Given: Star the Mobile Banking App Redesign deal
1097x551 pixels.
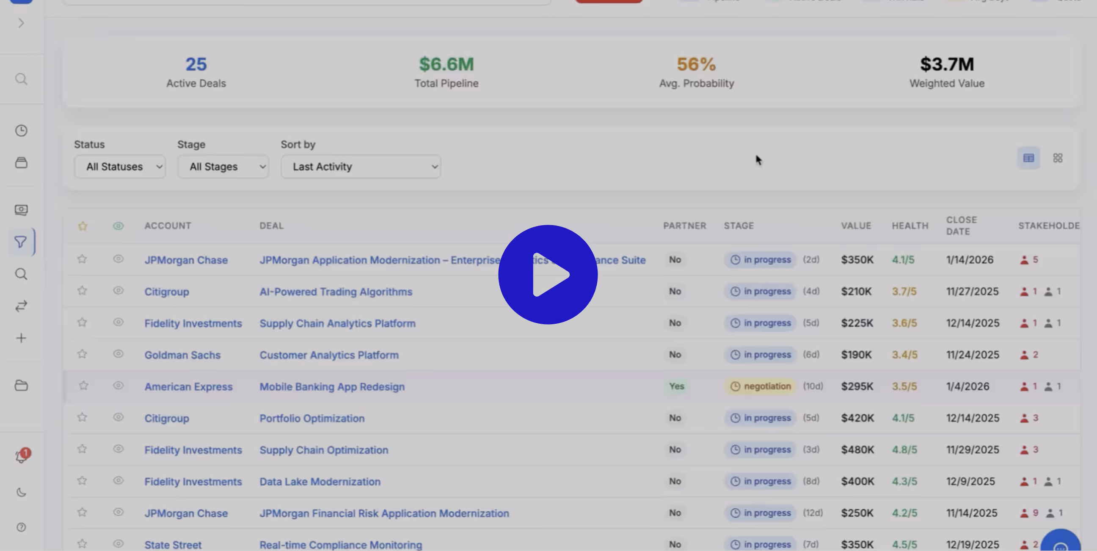Looking at the screenshot, I should [83, 386].
